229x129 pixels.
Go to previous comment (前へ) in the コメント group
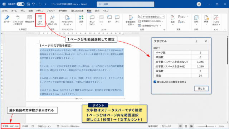coord(109,19)
